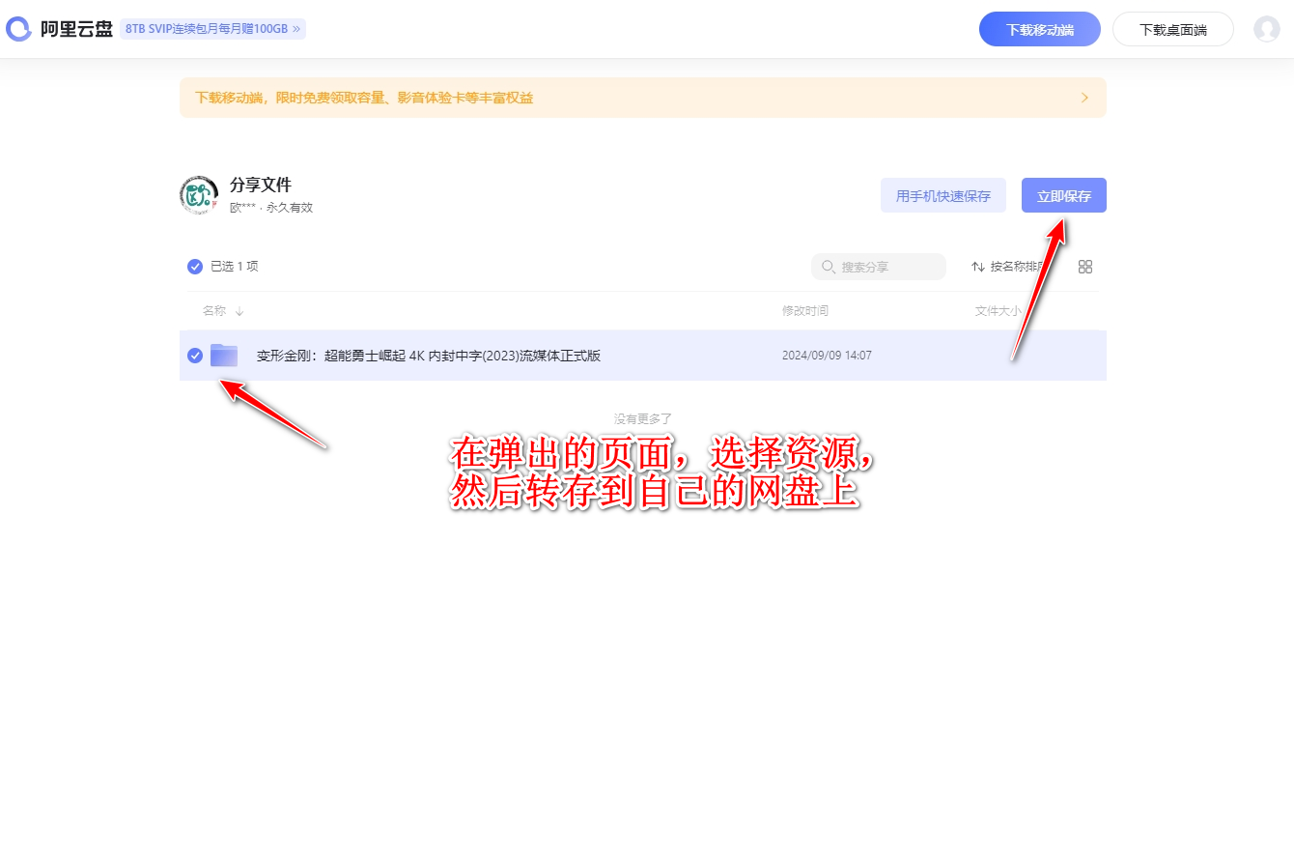Switch to grid view layout icon
Image resolution: width=1294 pixels, height=858 pixels.
[x=1085, y=267]
